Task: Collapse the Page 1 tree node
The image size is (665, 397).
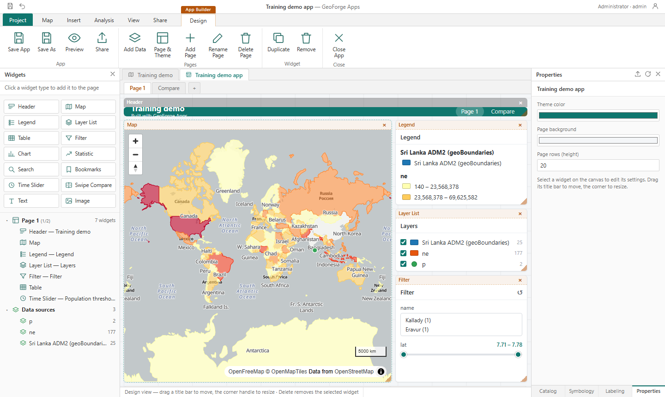Action: (7, 221)
